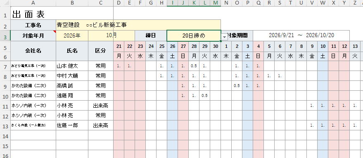Select row 2 header

click(x=5, y=25)
